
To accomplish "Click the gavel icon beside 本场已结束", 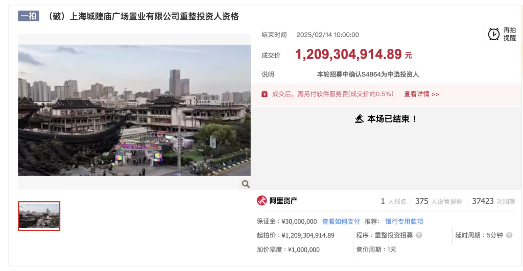I will point(359,119).
